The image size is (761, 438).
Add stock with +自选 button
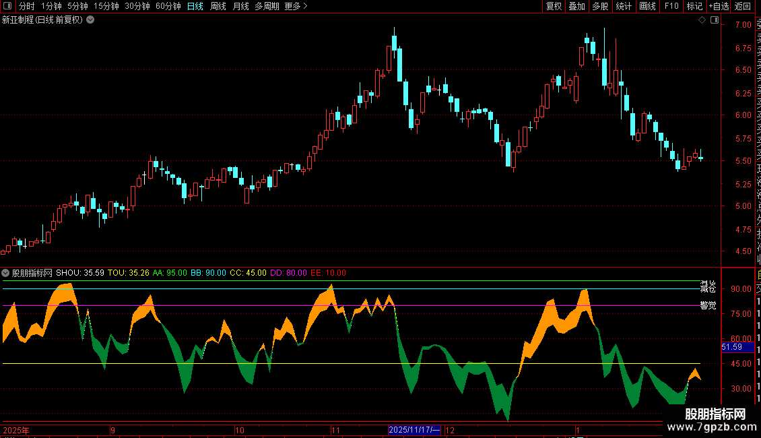point(719,6)
